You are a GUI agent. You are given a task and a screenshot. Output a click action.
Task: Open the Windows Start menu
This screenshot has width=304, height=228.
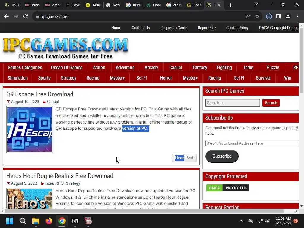point(9,221)
